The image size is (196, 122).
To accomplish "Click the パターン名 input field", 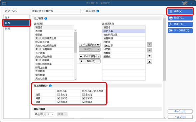I will click(x=55, y=11).
